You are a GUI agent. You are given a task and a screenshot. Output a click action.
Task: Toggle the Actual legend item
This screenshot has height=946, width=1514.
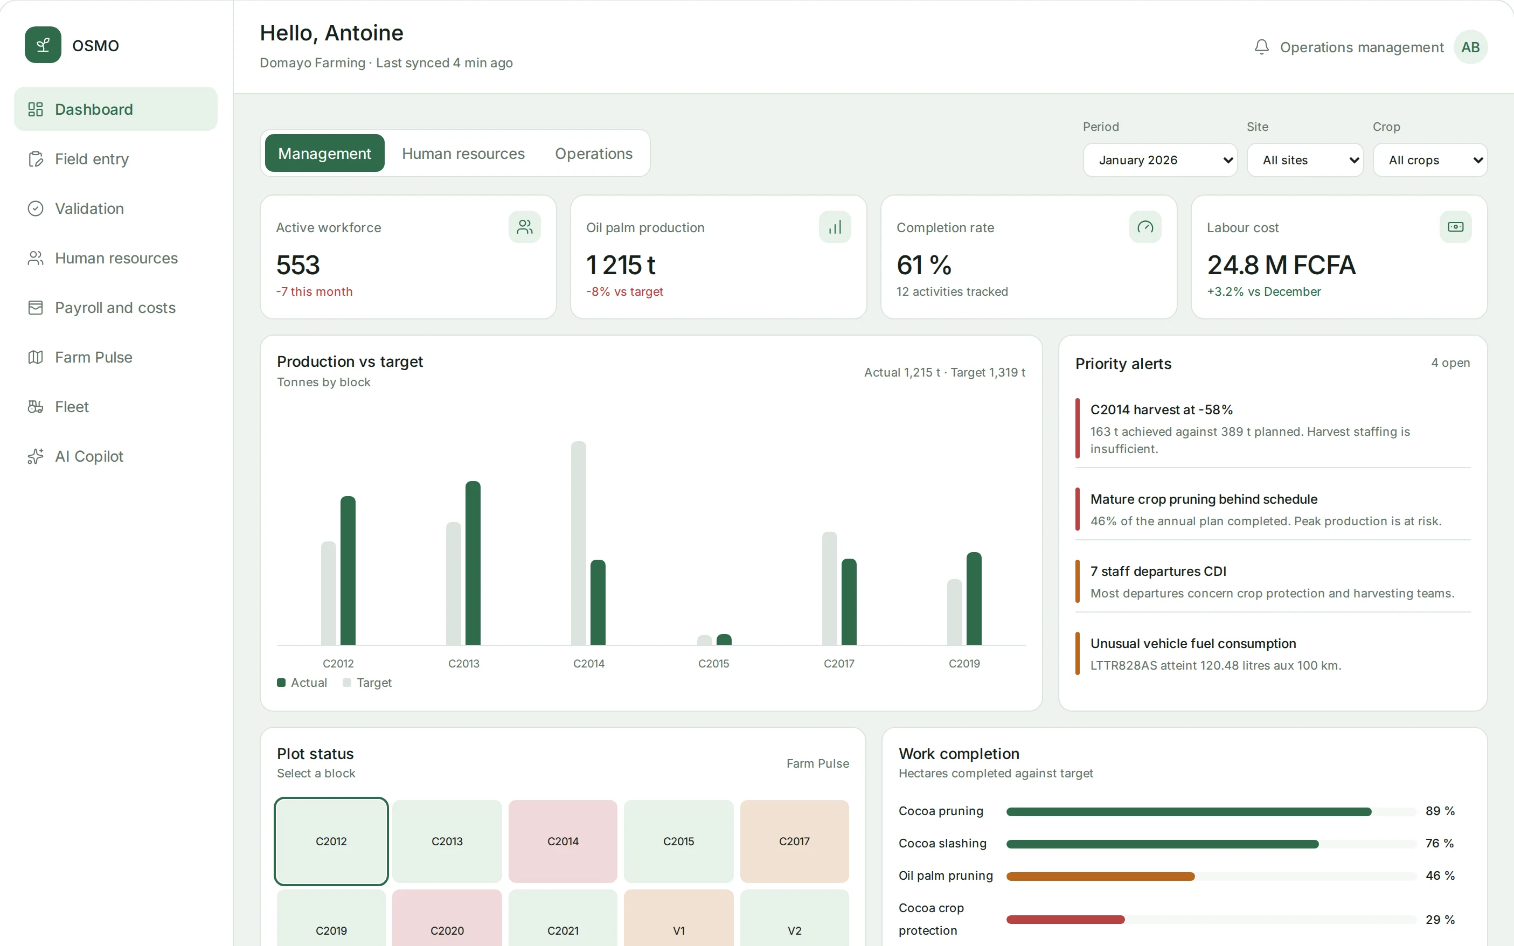click(302, 683)
